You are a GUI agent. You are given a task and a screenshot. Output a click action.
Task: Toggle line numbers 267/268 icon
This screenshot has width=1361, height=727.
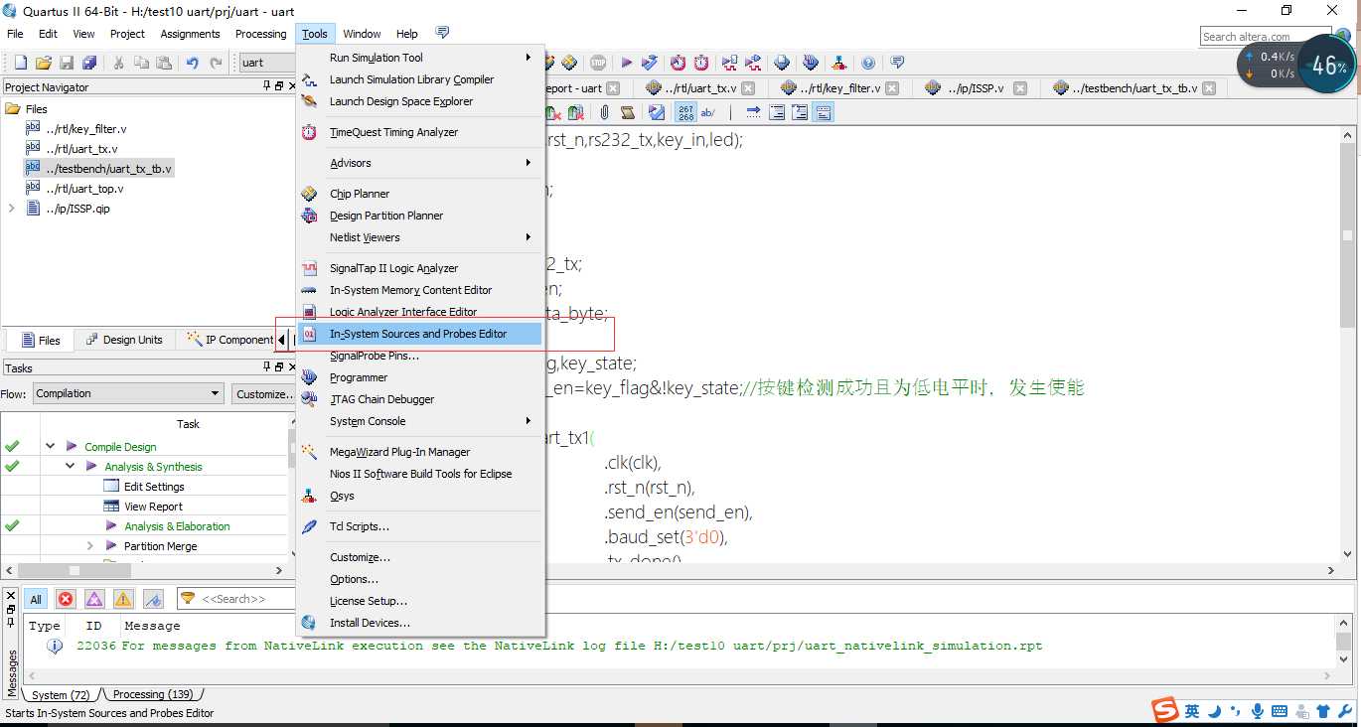pos(686,112)
